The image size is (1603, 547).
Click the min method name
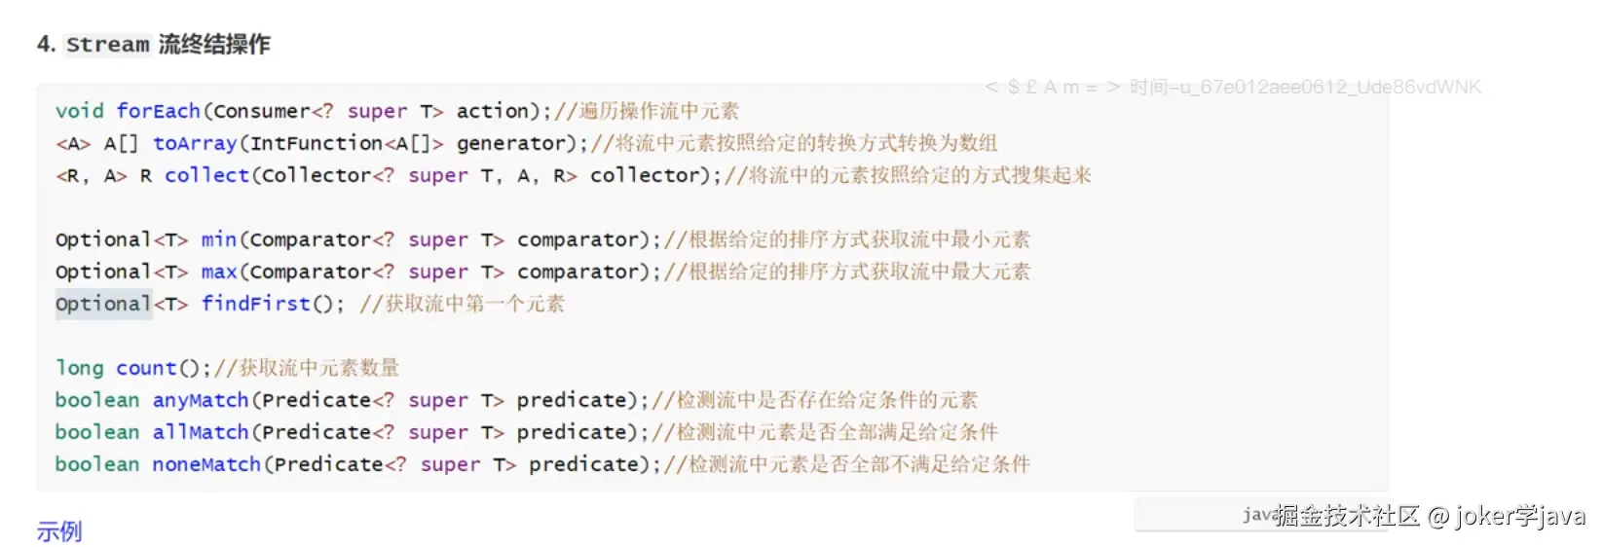click(x=219, y=239)
